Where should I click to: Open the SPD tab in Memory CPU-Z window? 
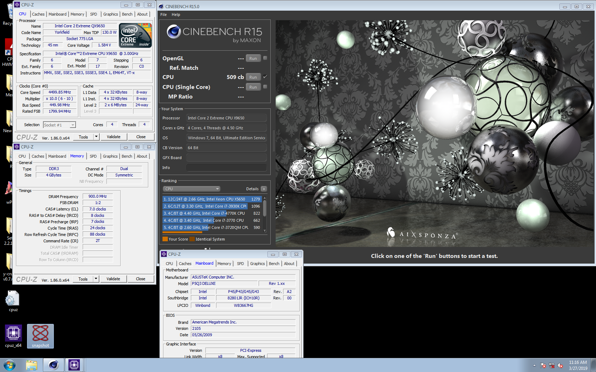pyautogui.click(x=93, y=156)
